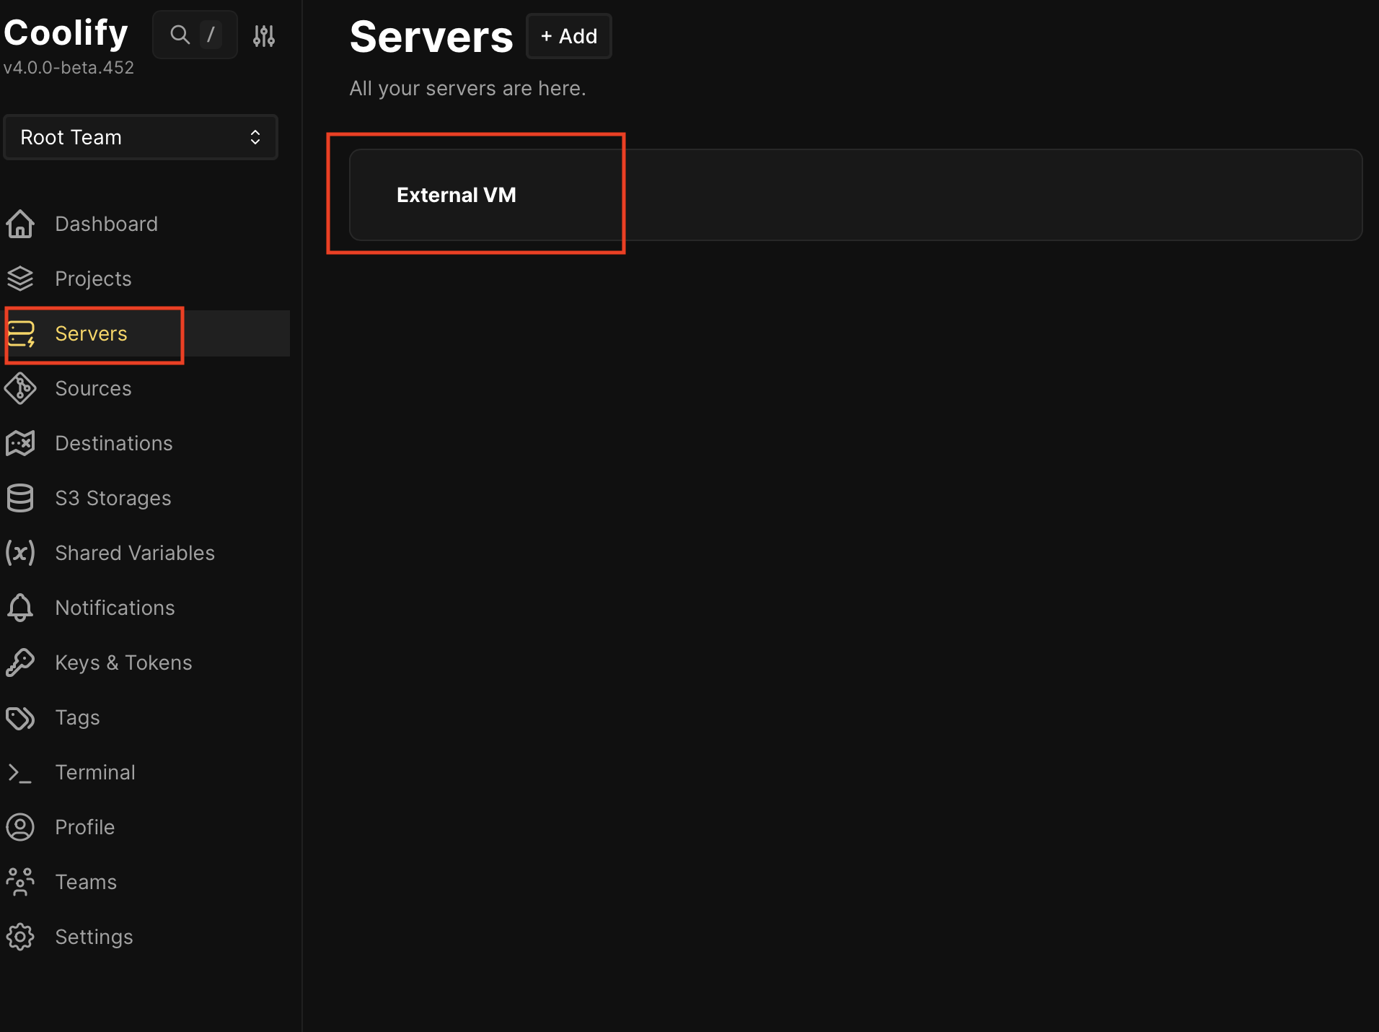Open the Terminal prompt icon

click(19, 772)
